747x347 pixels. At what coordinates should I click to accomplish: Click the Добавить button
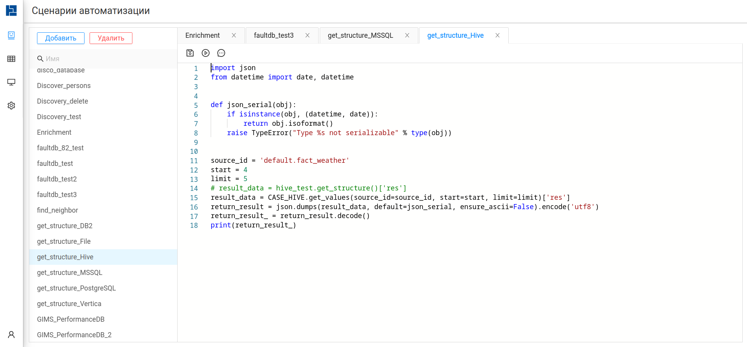[x=61, y=38]
